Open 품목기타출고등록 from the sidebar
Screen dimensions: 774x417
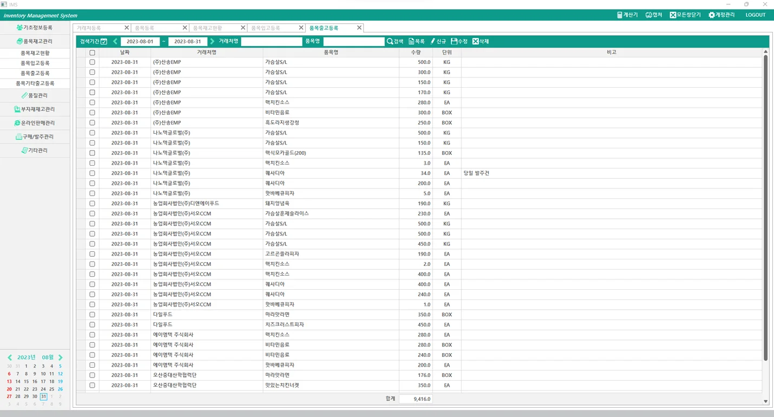[35, 83]
